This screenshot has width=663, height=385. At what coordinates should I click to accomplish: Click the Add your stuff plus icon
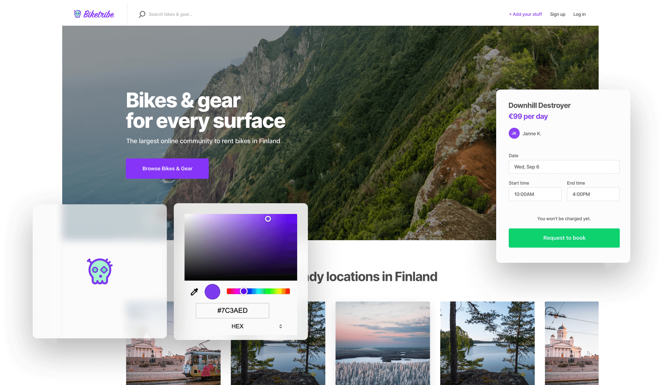(510, 14)
